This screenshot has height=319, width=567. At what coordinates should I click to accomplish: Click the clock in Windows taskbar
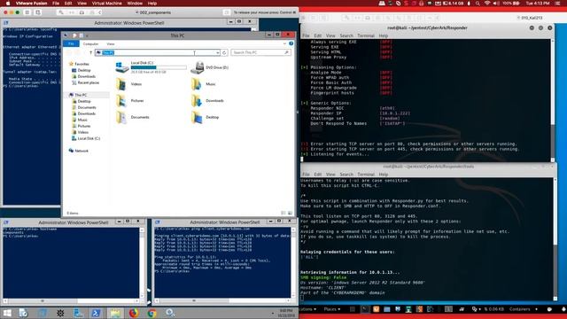click(x=286, y=313)
